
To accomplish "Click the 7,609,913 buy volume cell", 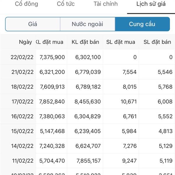I will coord(52,87).
